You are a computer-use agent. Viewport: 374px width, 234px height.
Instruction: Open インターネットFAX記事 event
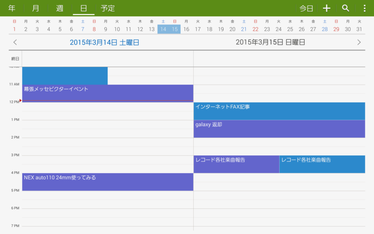click(279, 111)
